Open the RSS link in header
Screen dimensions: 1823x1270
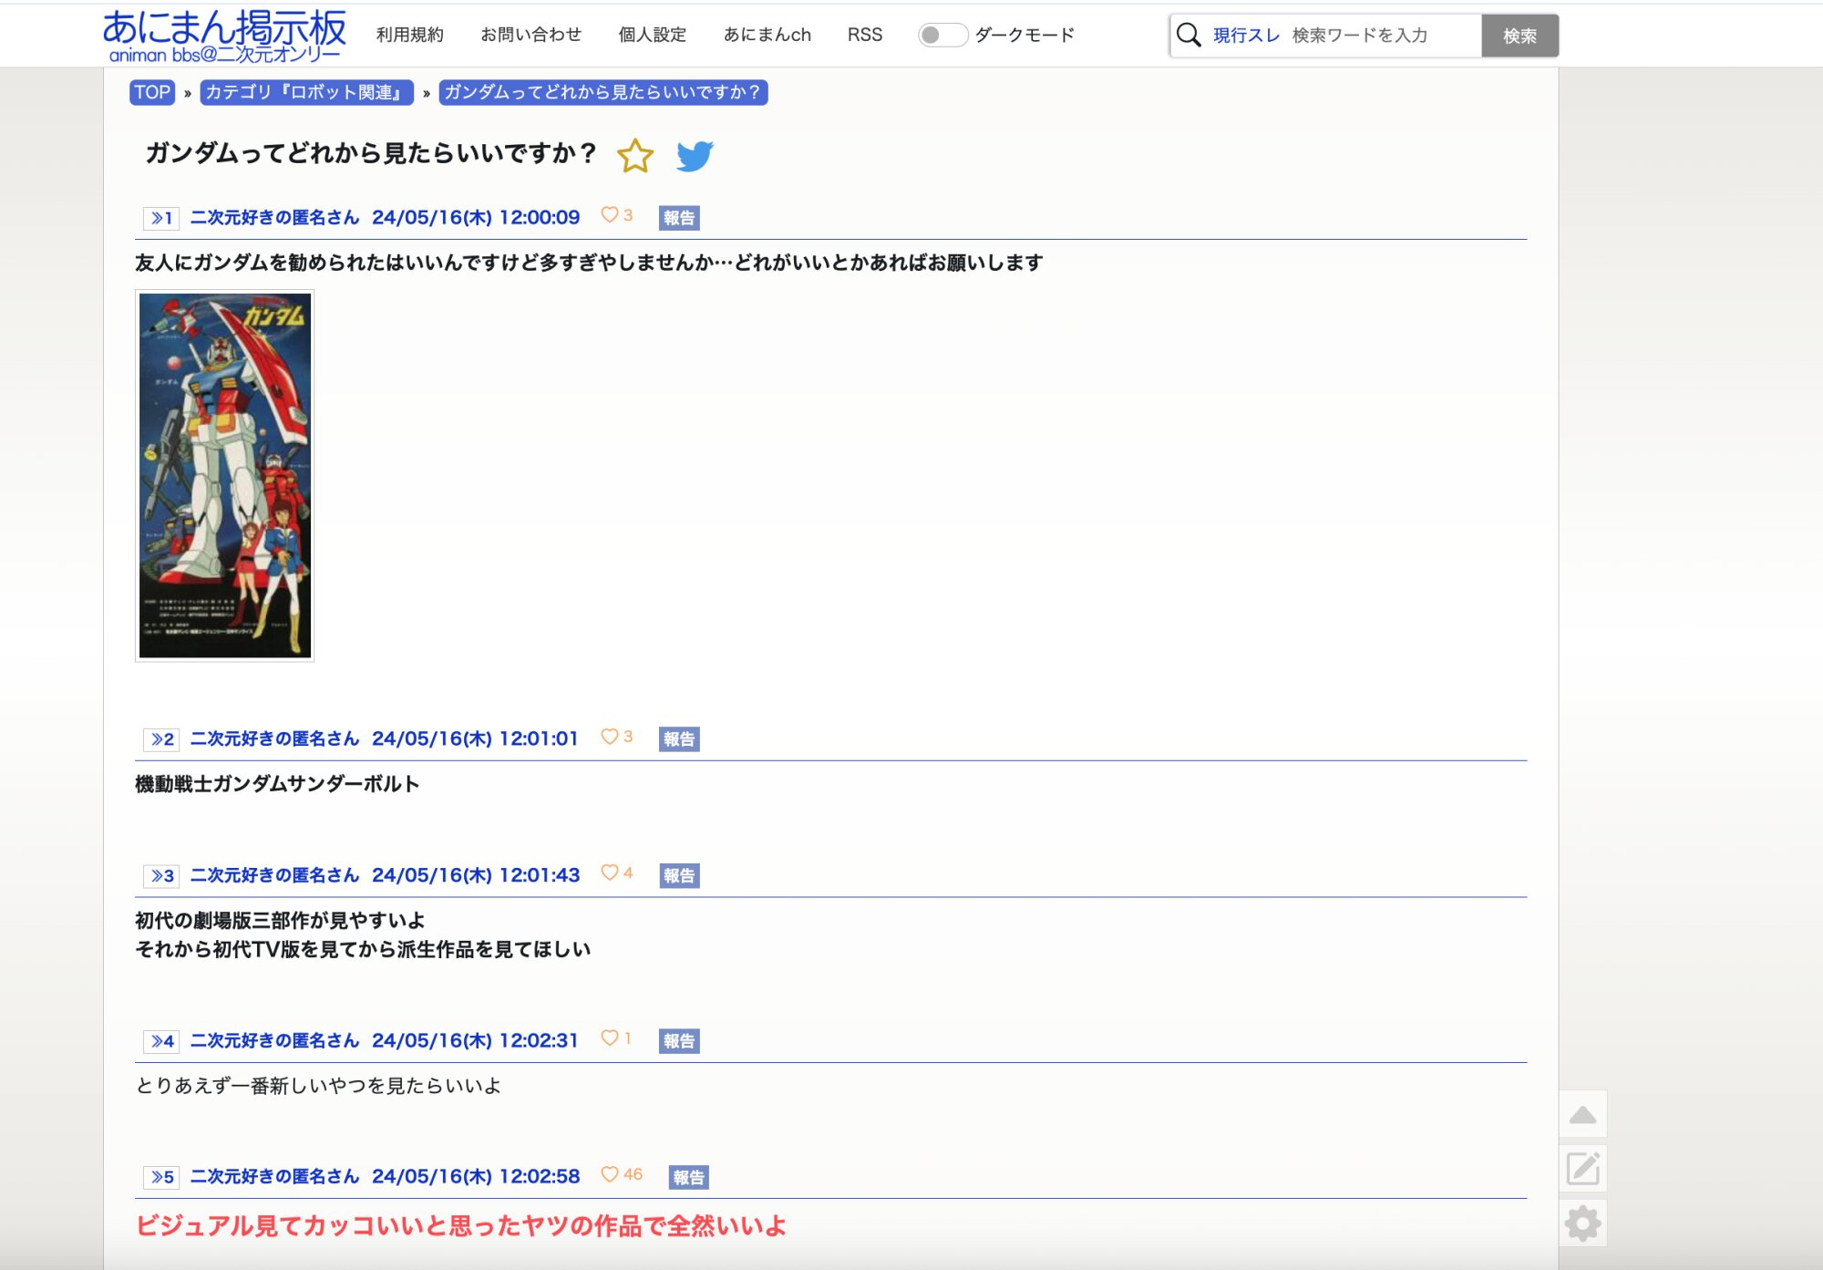[x=864, y=36]
